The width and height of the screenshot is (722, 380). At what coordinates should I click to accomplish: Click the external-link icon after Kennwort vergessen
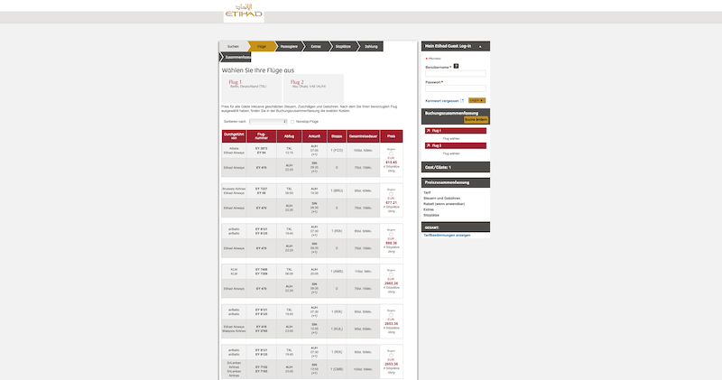coord(462,100)
